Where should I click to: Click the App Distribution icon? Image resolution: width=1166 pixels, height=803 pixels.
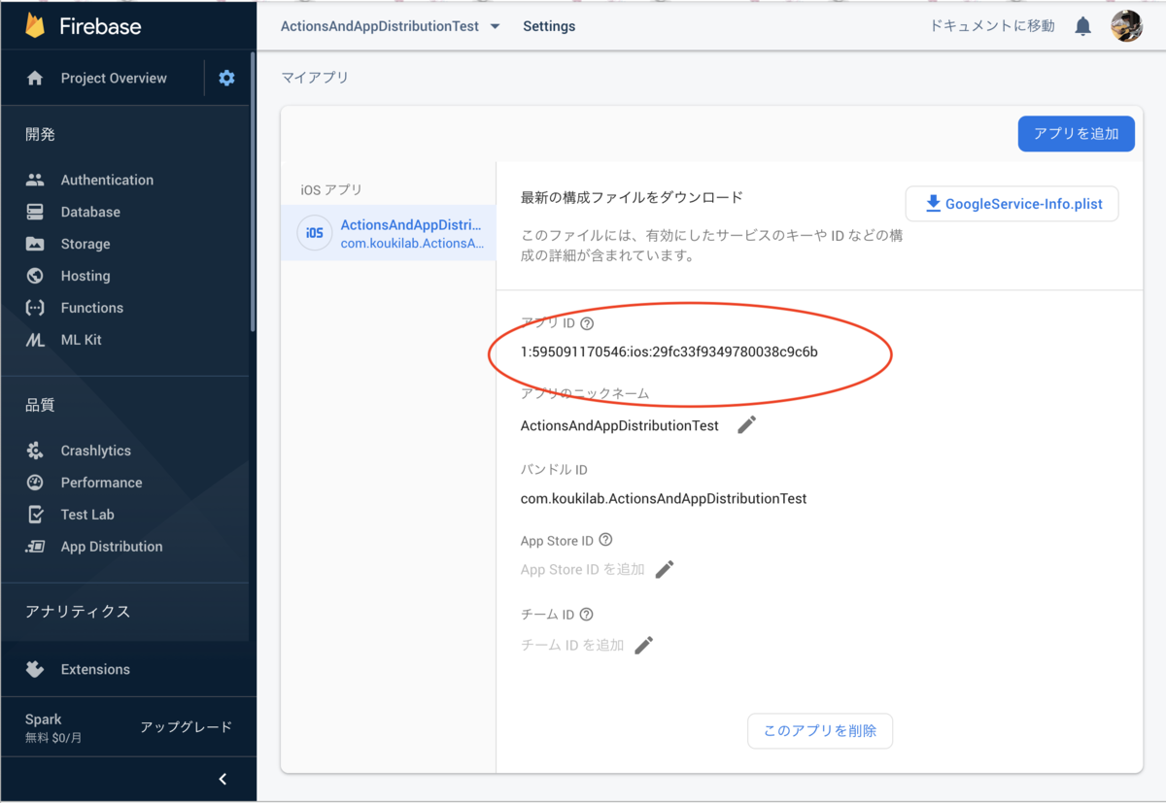(35, 547)
